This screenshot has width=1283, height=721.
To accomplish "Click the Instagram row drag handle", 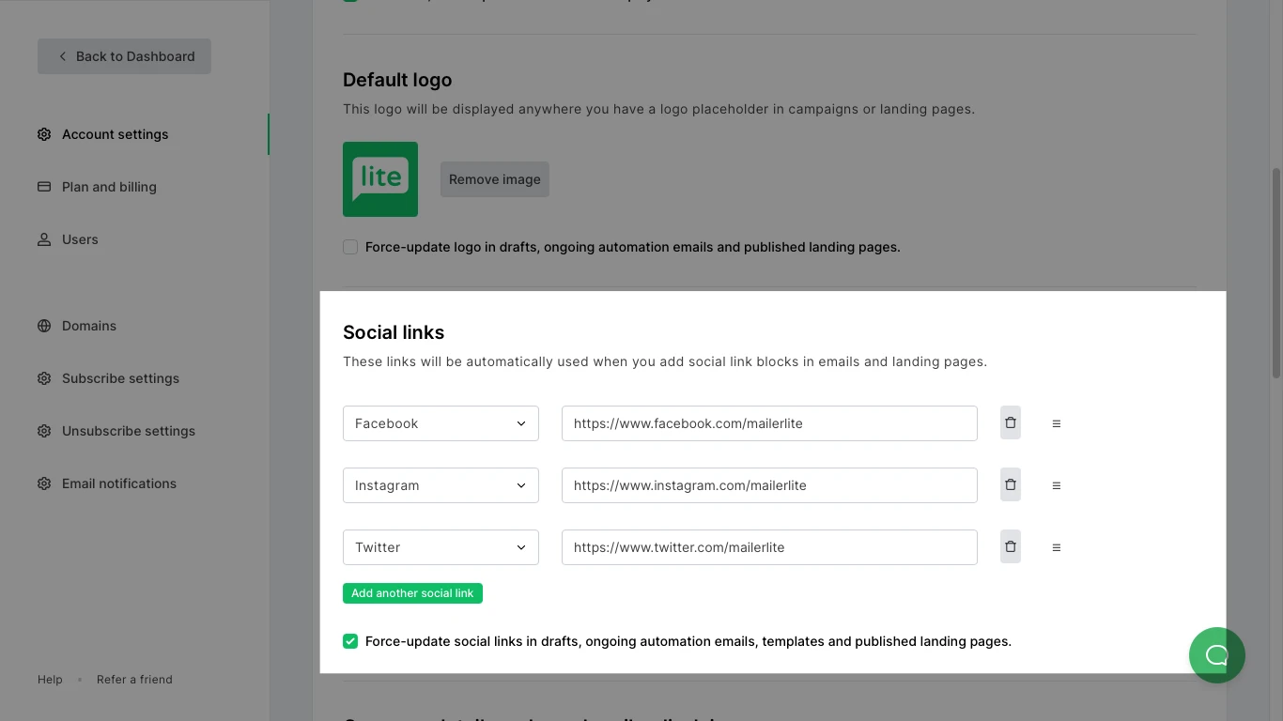I will 1056,485.
